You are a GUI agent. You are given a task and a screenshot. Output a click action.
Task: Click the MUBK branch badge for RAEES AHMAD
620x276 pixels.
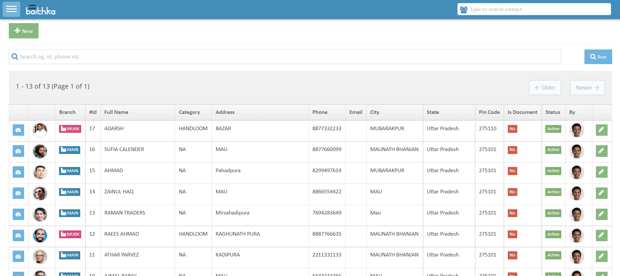(70, 234)
